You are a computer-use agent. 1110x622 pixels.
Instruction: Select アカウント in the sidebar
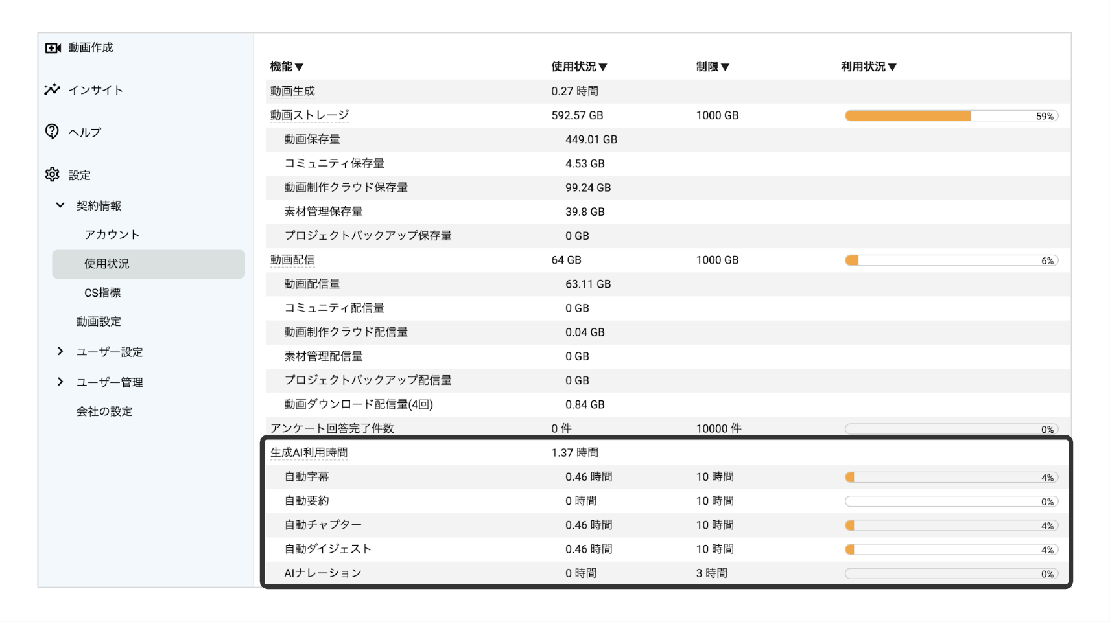111,235
